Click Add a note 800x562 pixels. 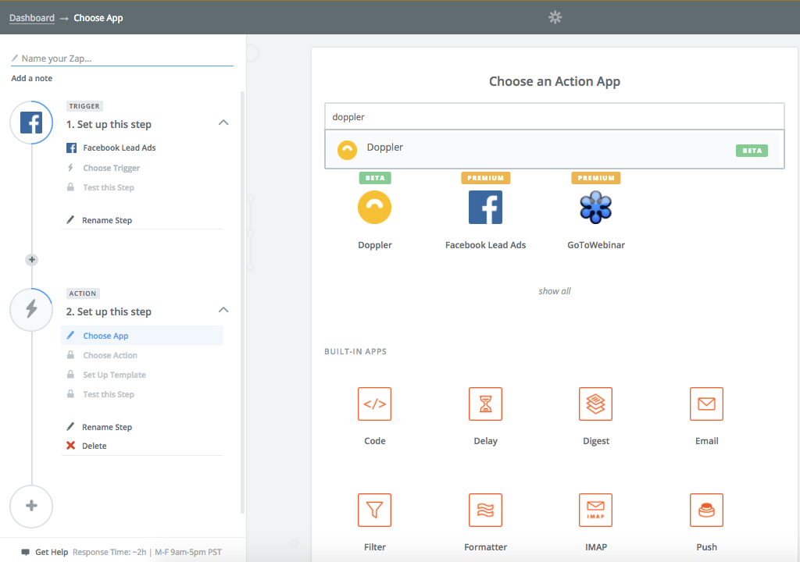(x=31, y=79)
